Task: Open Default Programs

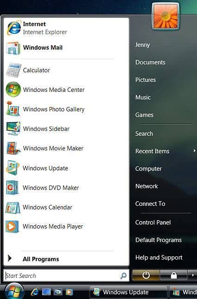Action: pyautogui.click(x=159, y=240)
